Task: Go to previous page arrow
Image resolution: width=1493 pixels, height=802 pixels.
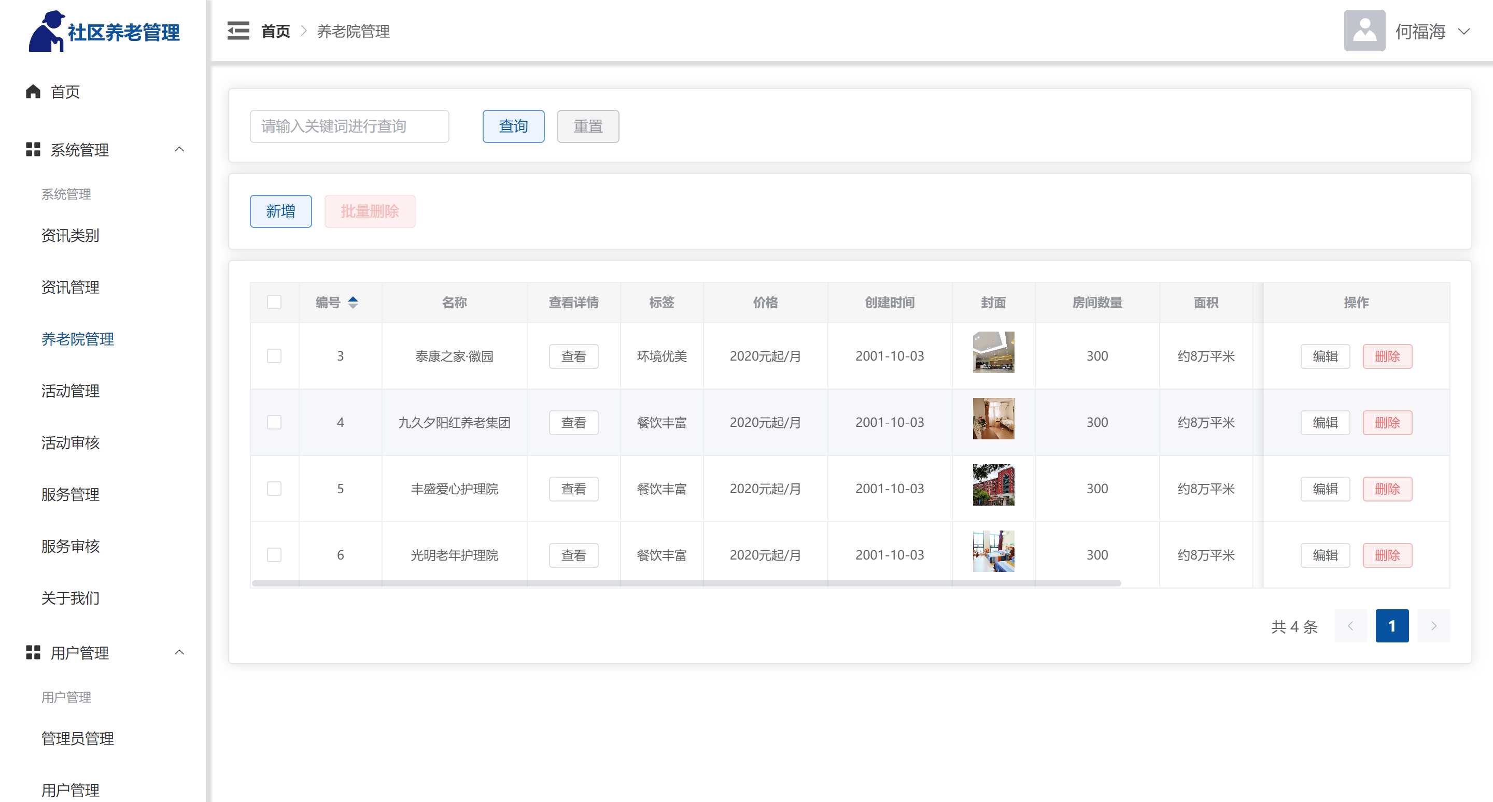Action: [1350, 625]
